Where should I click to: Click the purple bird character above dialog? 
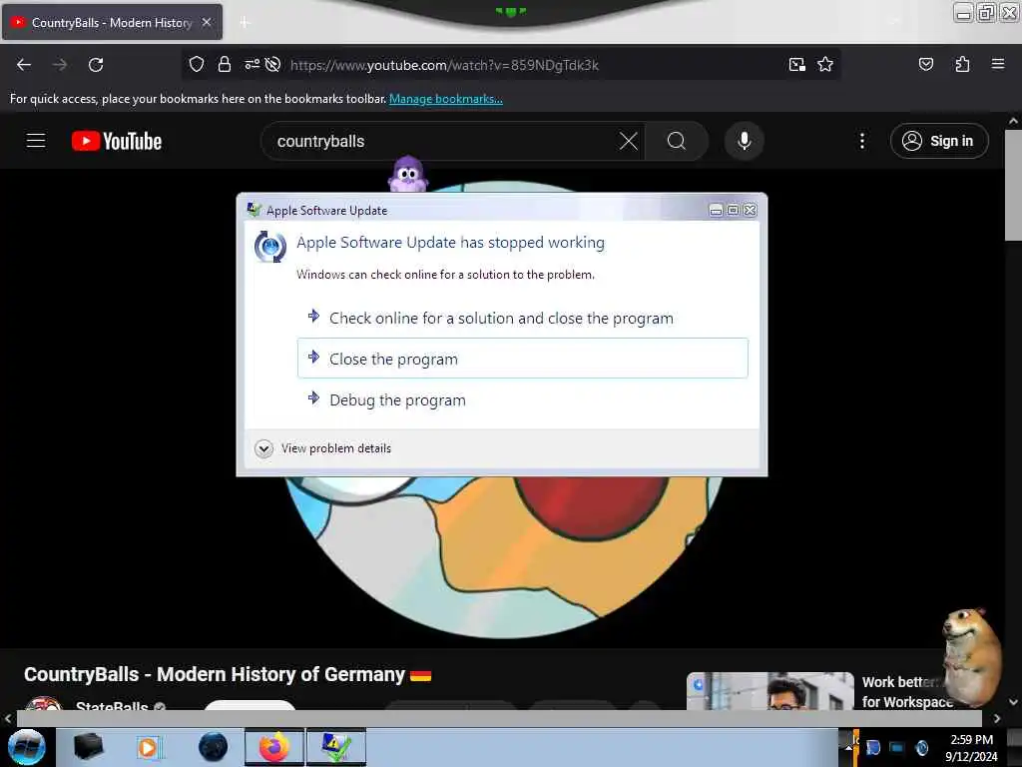[x=408, y=174]
